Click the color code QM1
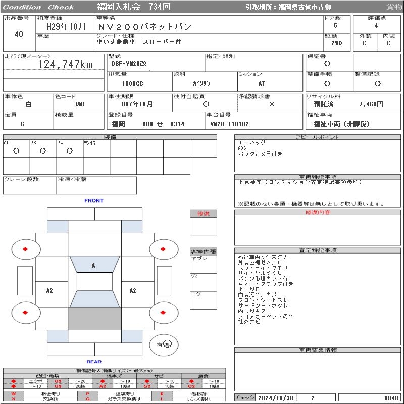Viewport: 404px width, 404px height. click(x=80, y=104)
